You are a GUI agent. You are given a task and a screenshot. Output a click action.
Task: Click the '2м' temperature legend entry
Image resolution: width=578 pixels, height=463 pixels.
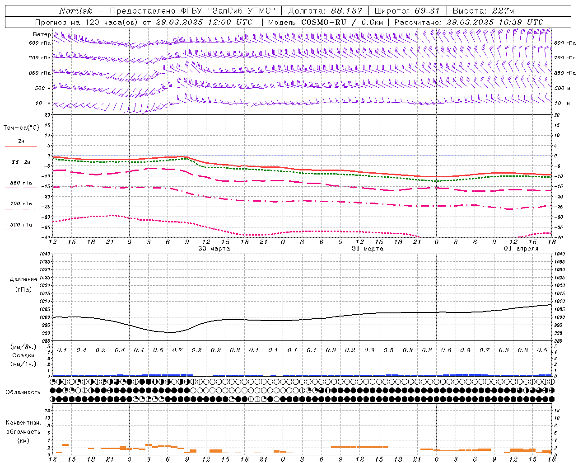(21, 142)
